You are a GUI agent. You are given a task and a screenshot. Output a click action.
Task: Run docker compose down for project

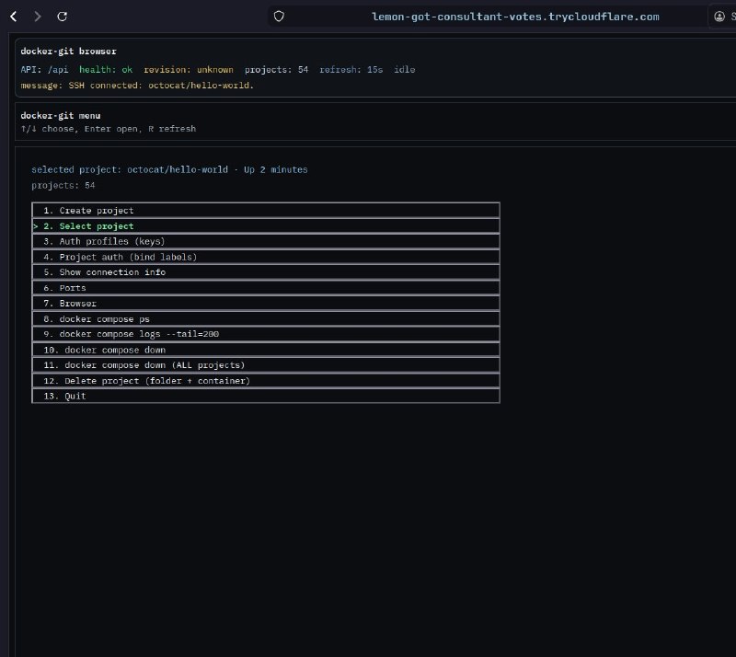266,350
